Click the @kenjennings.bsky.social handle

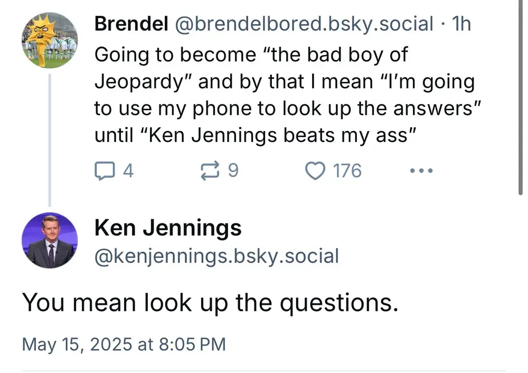[x=216, y=256]
